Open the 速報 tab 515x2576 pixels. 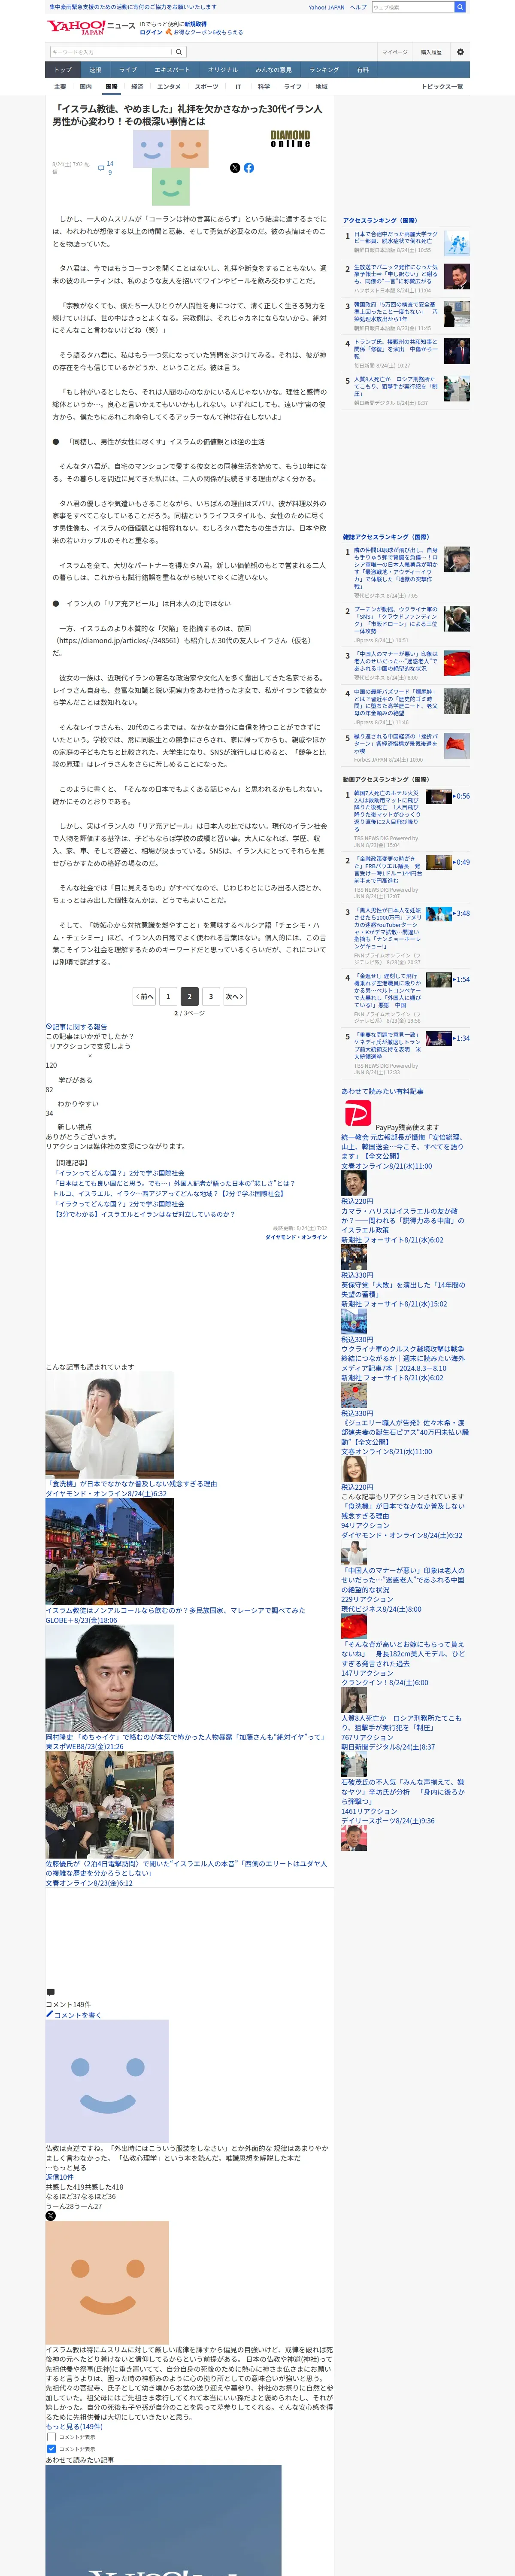tap(95, 70)
